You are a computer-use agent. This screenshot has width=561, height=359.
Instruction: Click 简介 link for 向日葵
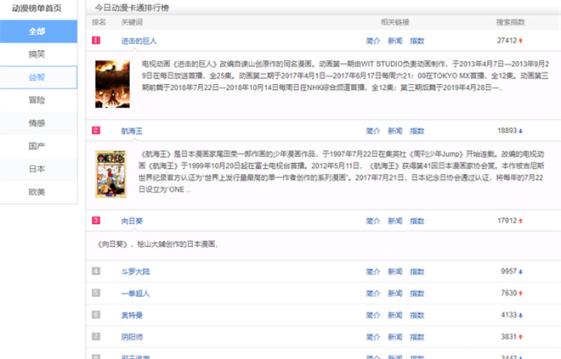373,222
